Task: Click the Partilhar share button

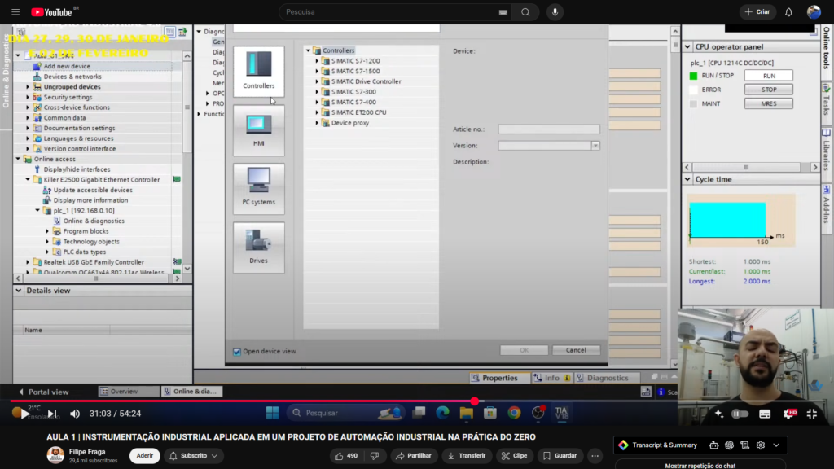Action: click(x=414, y=456)
